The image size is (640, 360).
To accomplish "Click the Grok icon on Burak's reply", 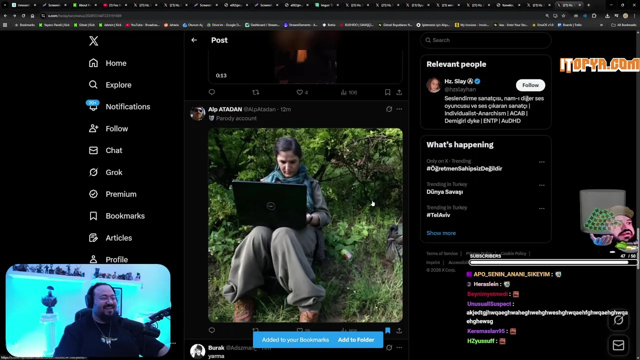I will point(389,347).
